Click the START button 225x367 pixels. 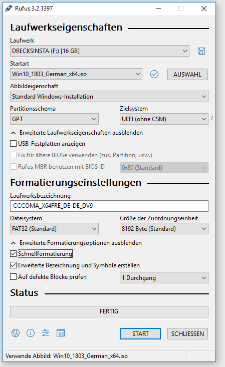140,333
